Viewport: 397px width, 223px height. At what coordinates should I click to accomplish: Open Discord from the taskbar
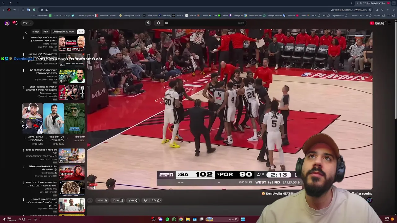[160, 219]
